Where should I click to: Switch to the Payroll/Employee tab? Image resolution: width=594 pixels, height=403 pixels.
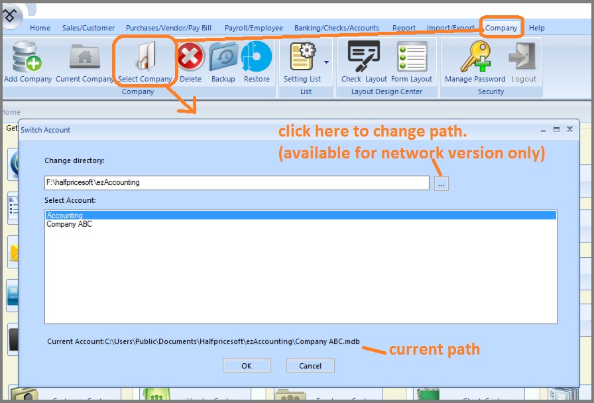253,28
